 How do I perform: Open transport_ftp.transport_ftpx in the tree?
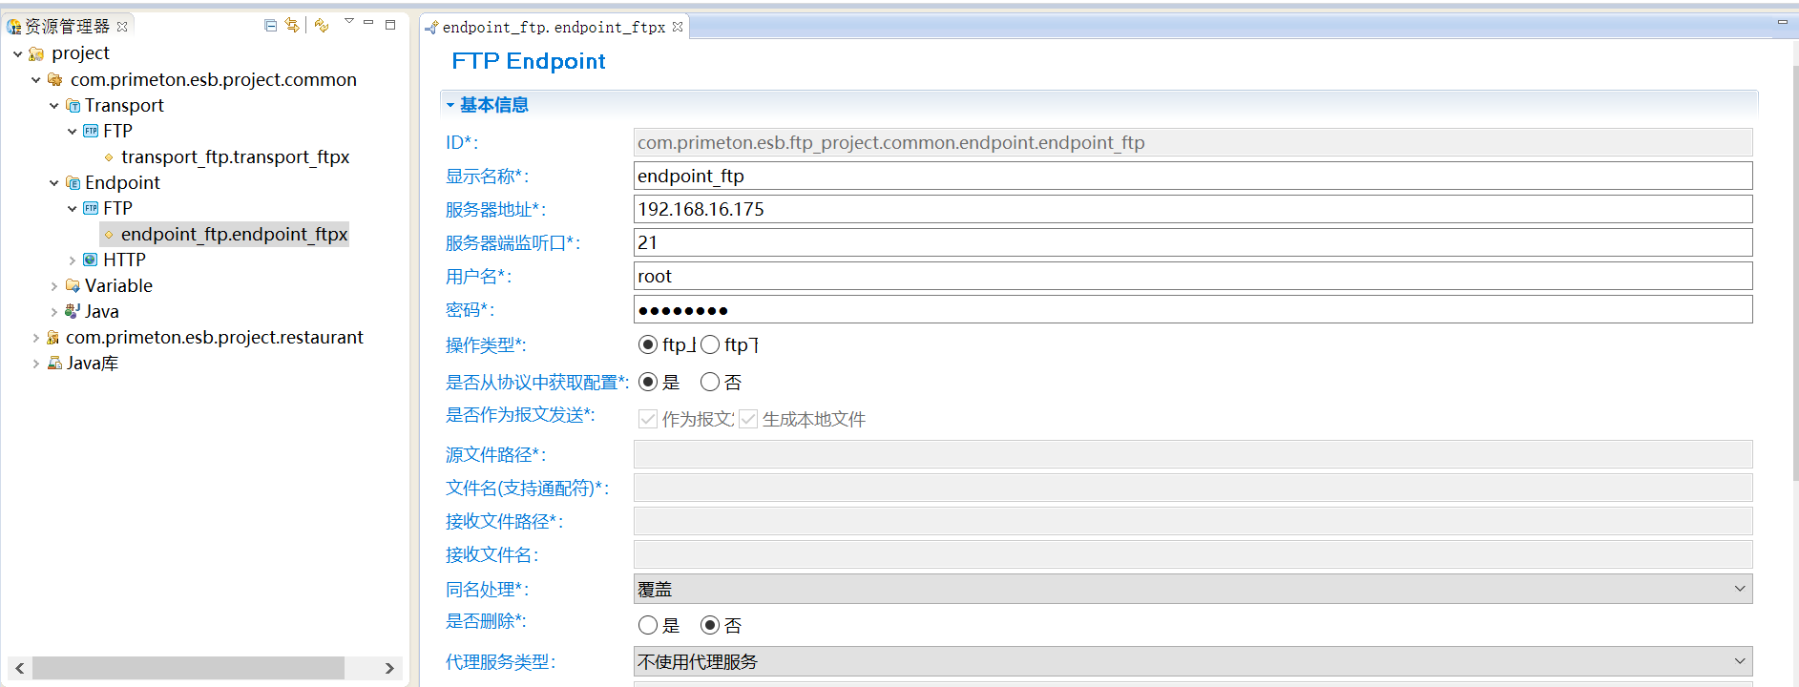(235, 157)
